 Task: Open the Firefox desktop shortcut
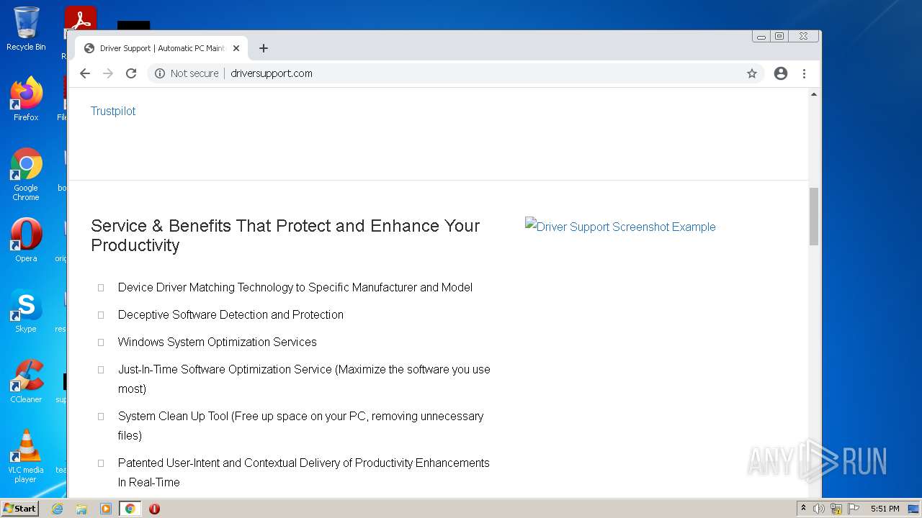coord(26,99)
